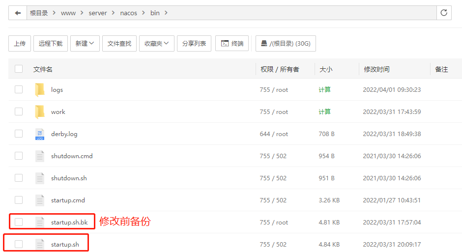Open the startup.sh.bk file name
Viewport: 462px width, 252px height.
click(69, 222)
